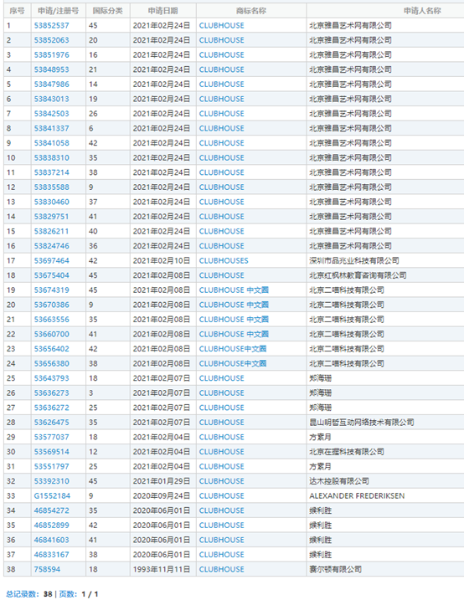Click CLUBHOUSE 中文圈 trademark in row 19
This screenshot has height=600, width=464.
234,290
